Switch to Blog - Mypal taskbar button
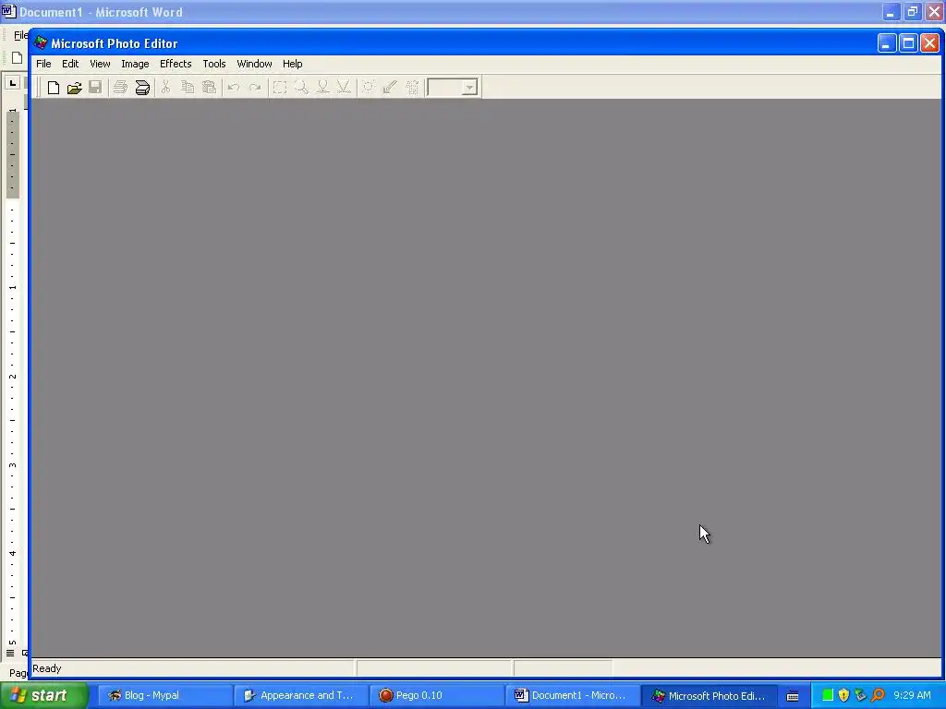 164,696
